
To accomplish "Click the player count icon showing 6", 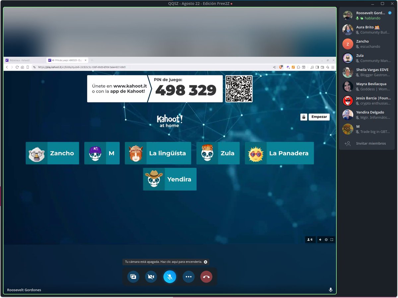I will (310, 240).
